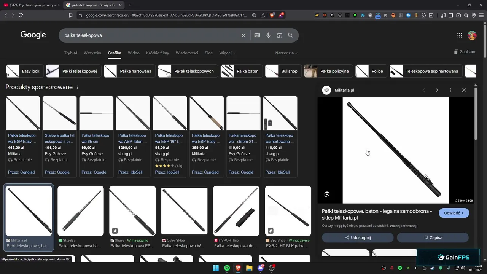The height and width of the screenshot is (274, 487).
Task: Open the browser hamburger main menu
Action: point(481,15)
